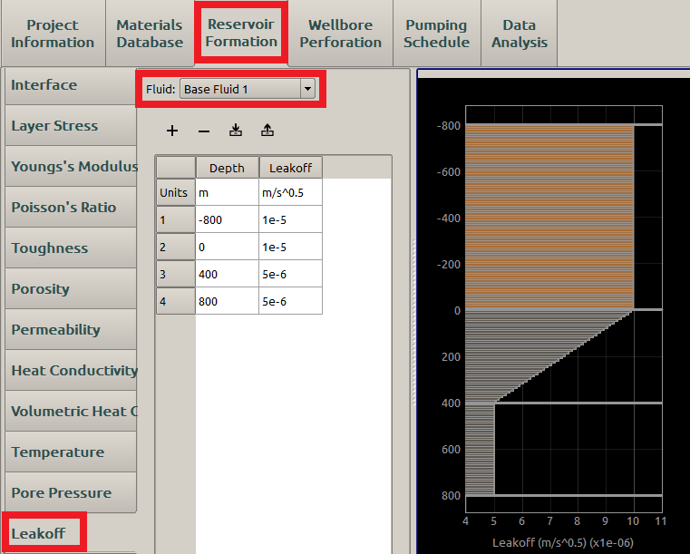Select the Interface side tab
The image size is (690, 554).
71,85
